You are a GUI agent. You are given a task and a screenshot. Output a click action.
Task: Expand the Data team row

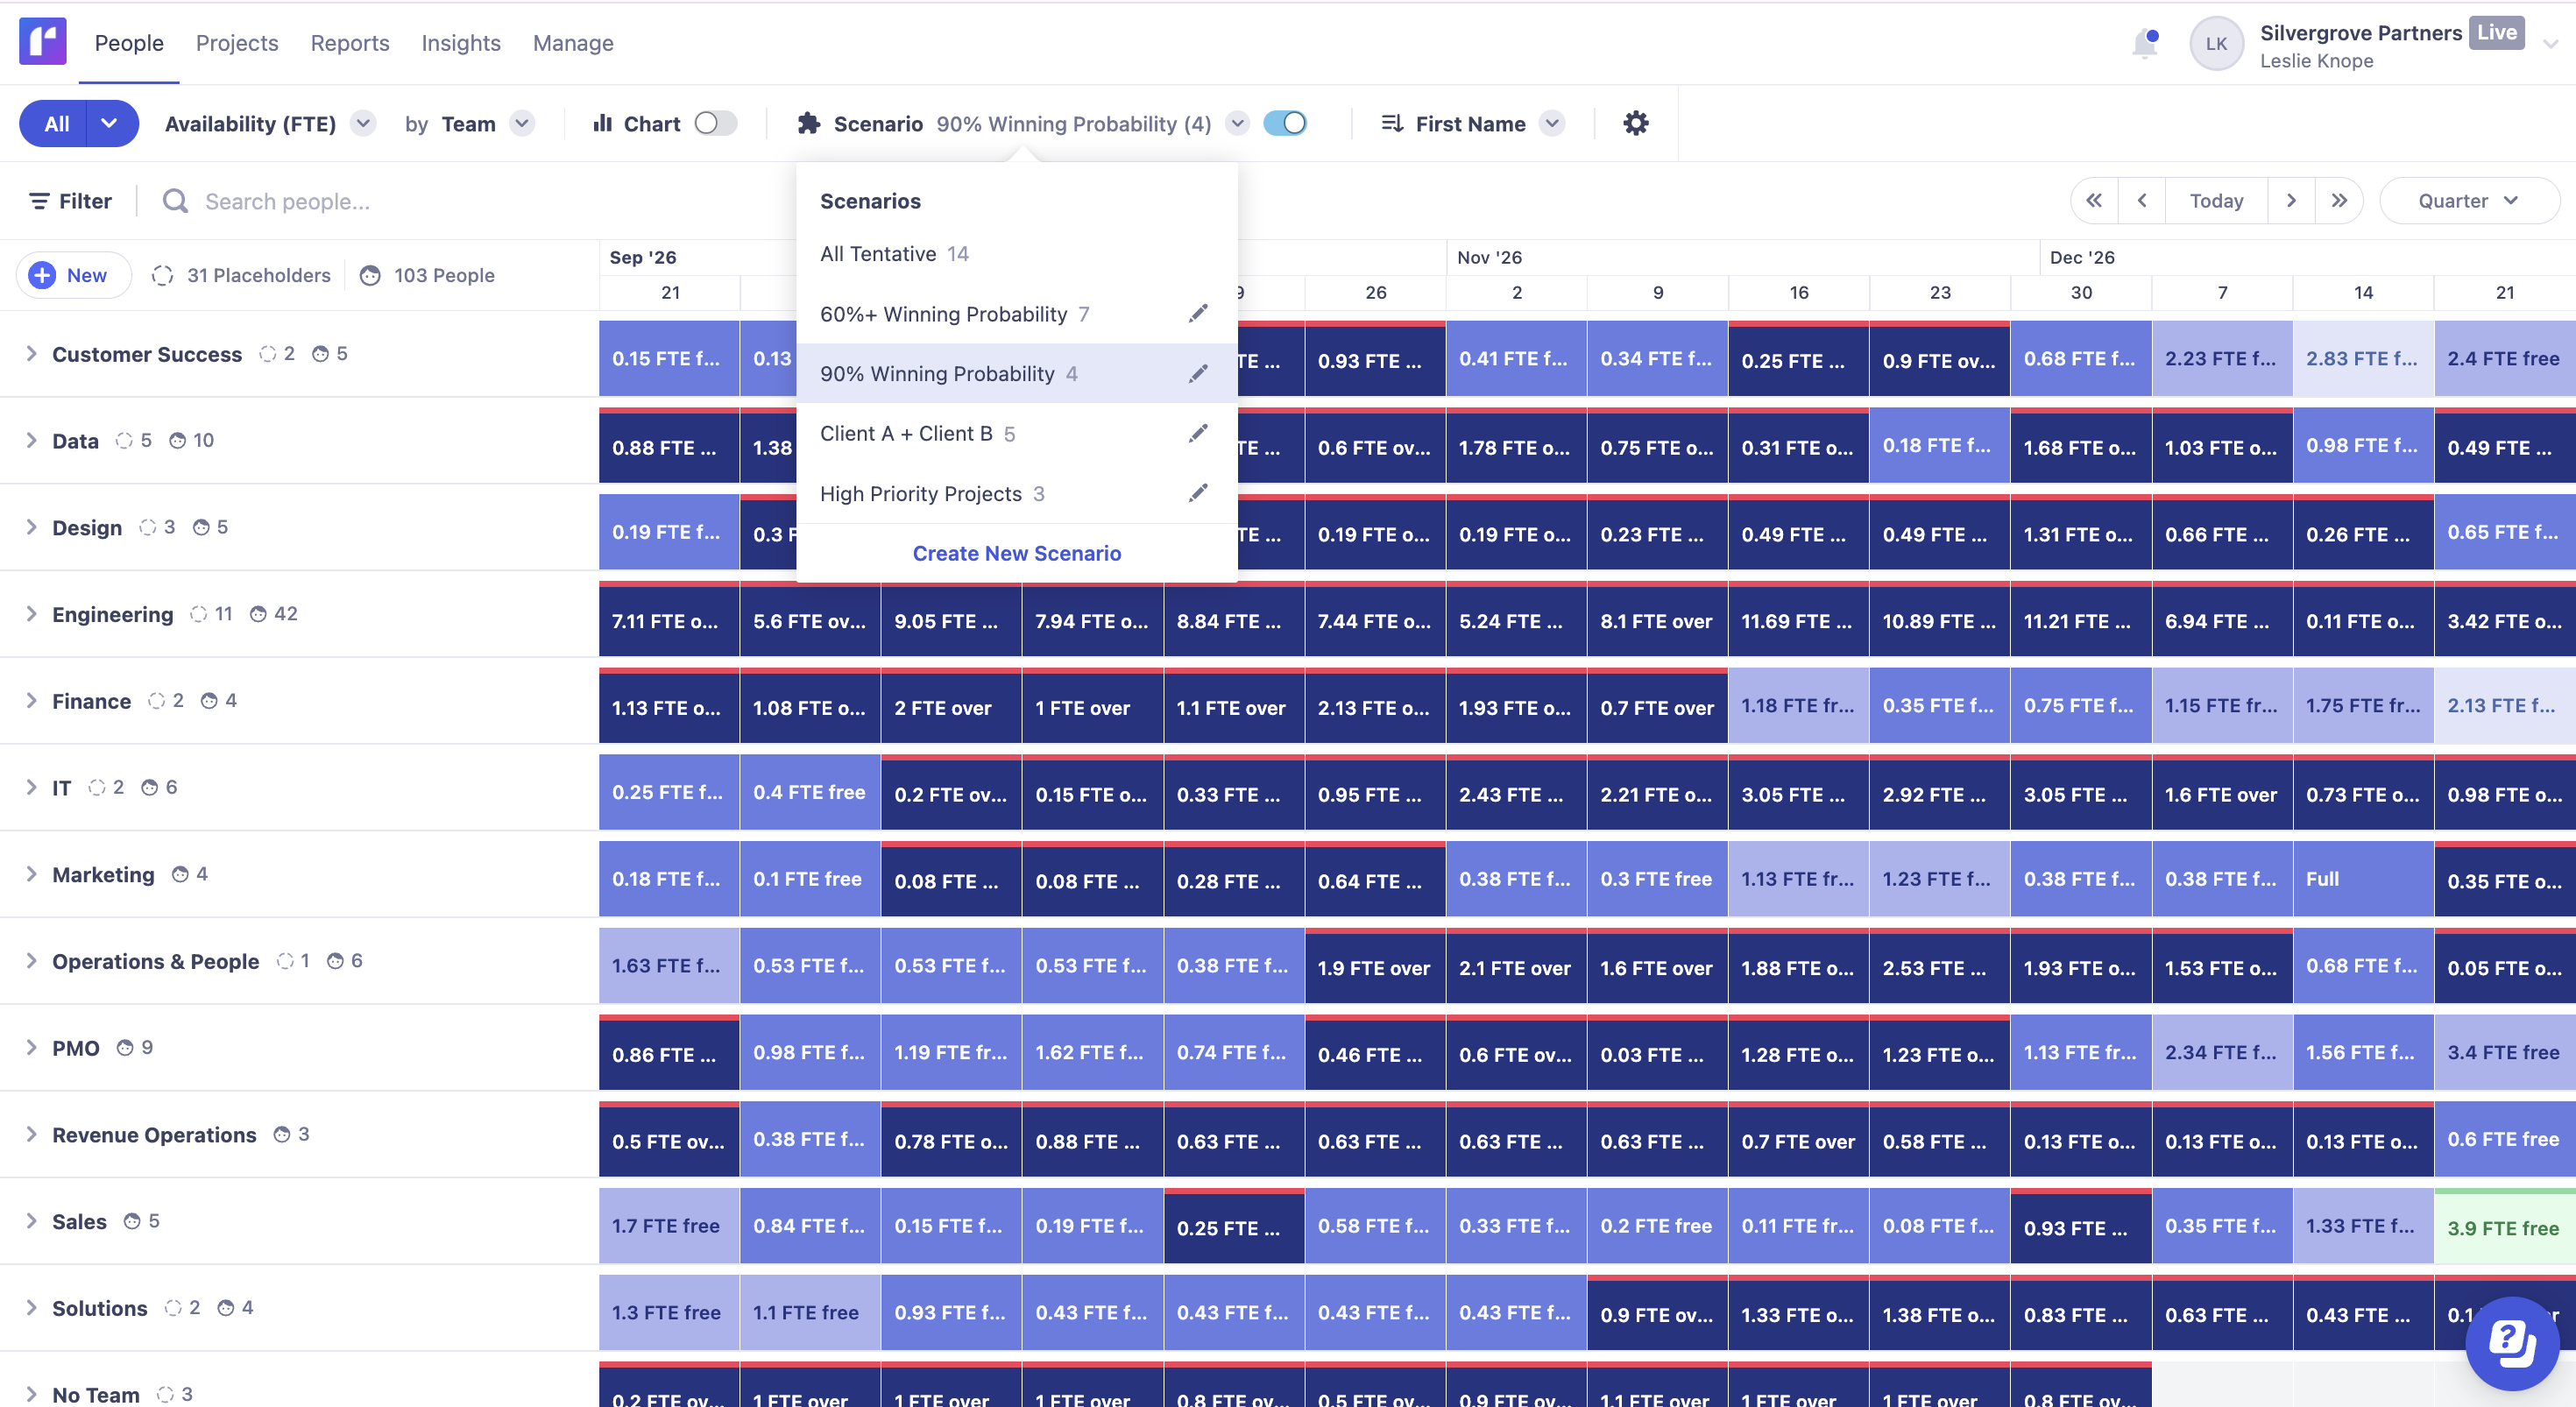click(x=31, y=441)
